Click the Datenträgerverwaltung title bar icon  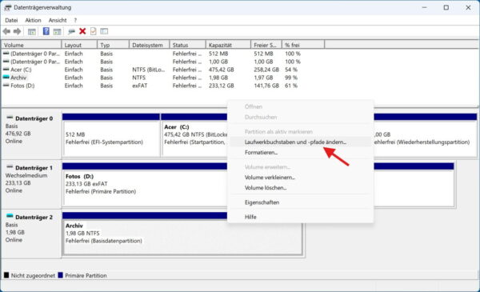[8, 8]
